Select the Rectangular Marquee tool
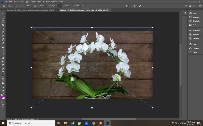203x126 pixels. click(x=3, y=18)
